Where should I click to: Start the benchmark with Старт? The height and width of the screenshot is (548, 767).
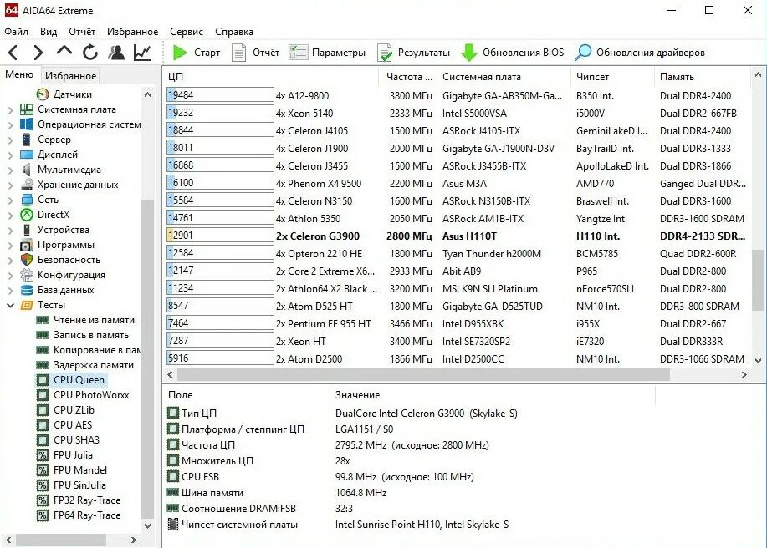tap(197, 53)
